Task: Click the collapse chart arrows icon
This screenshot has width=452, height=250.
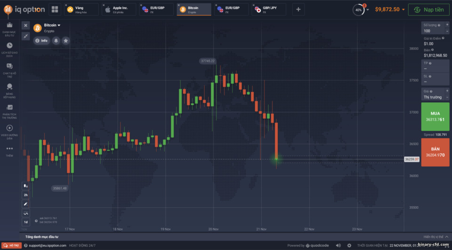Action: pyautogui.click(x=25, y=36)
